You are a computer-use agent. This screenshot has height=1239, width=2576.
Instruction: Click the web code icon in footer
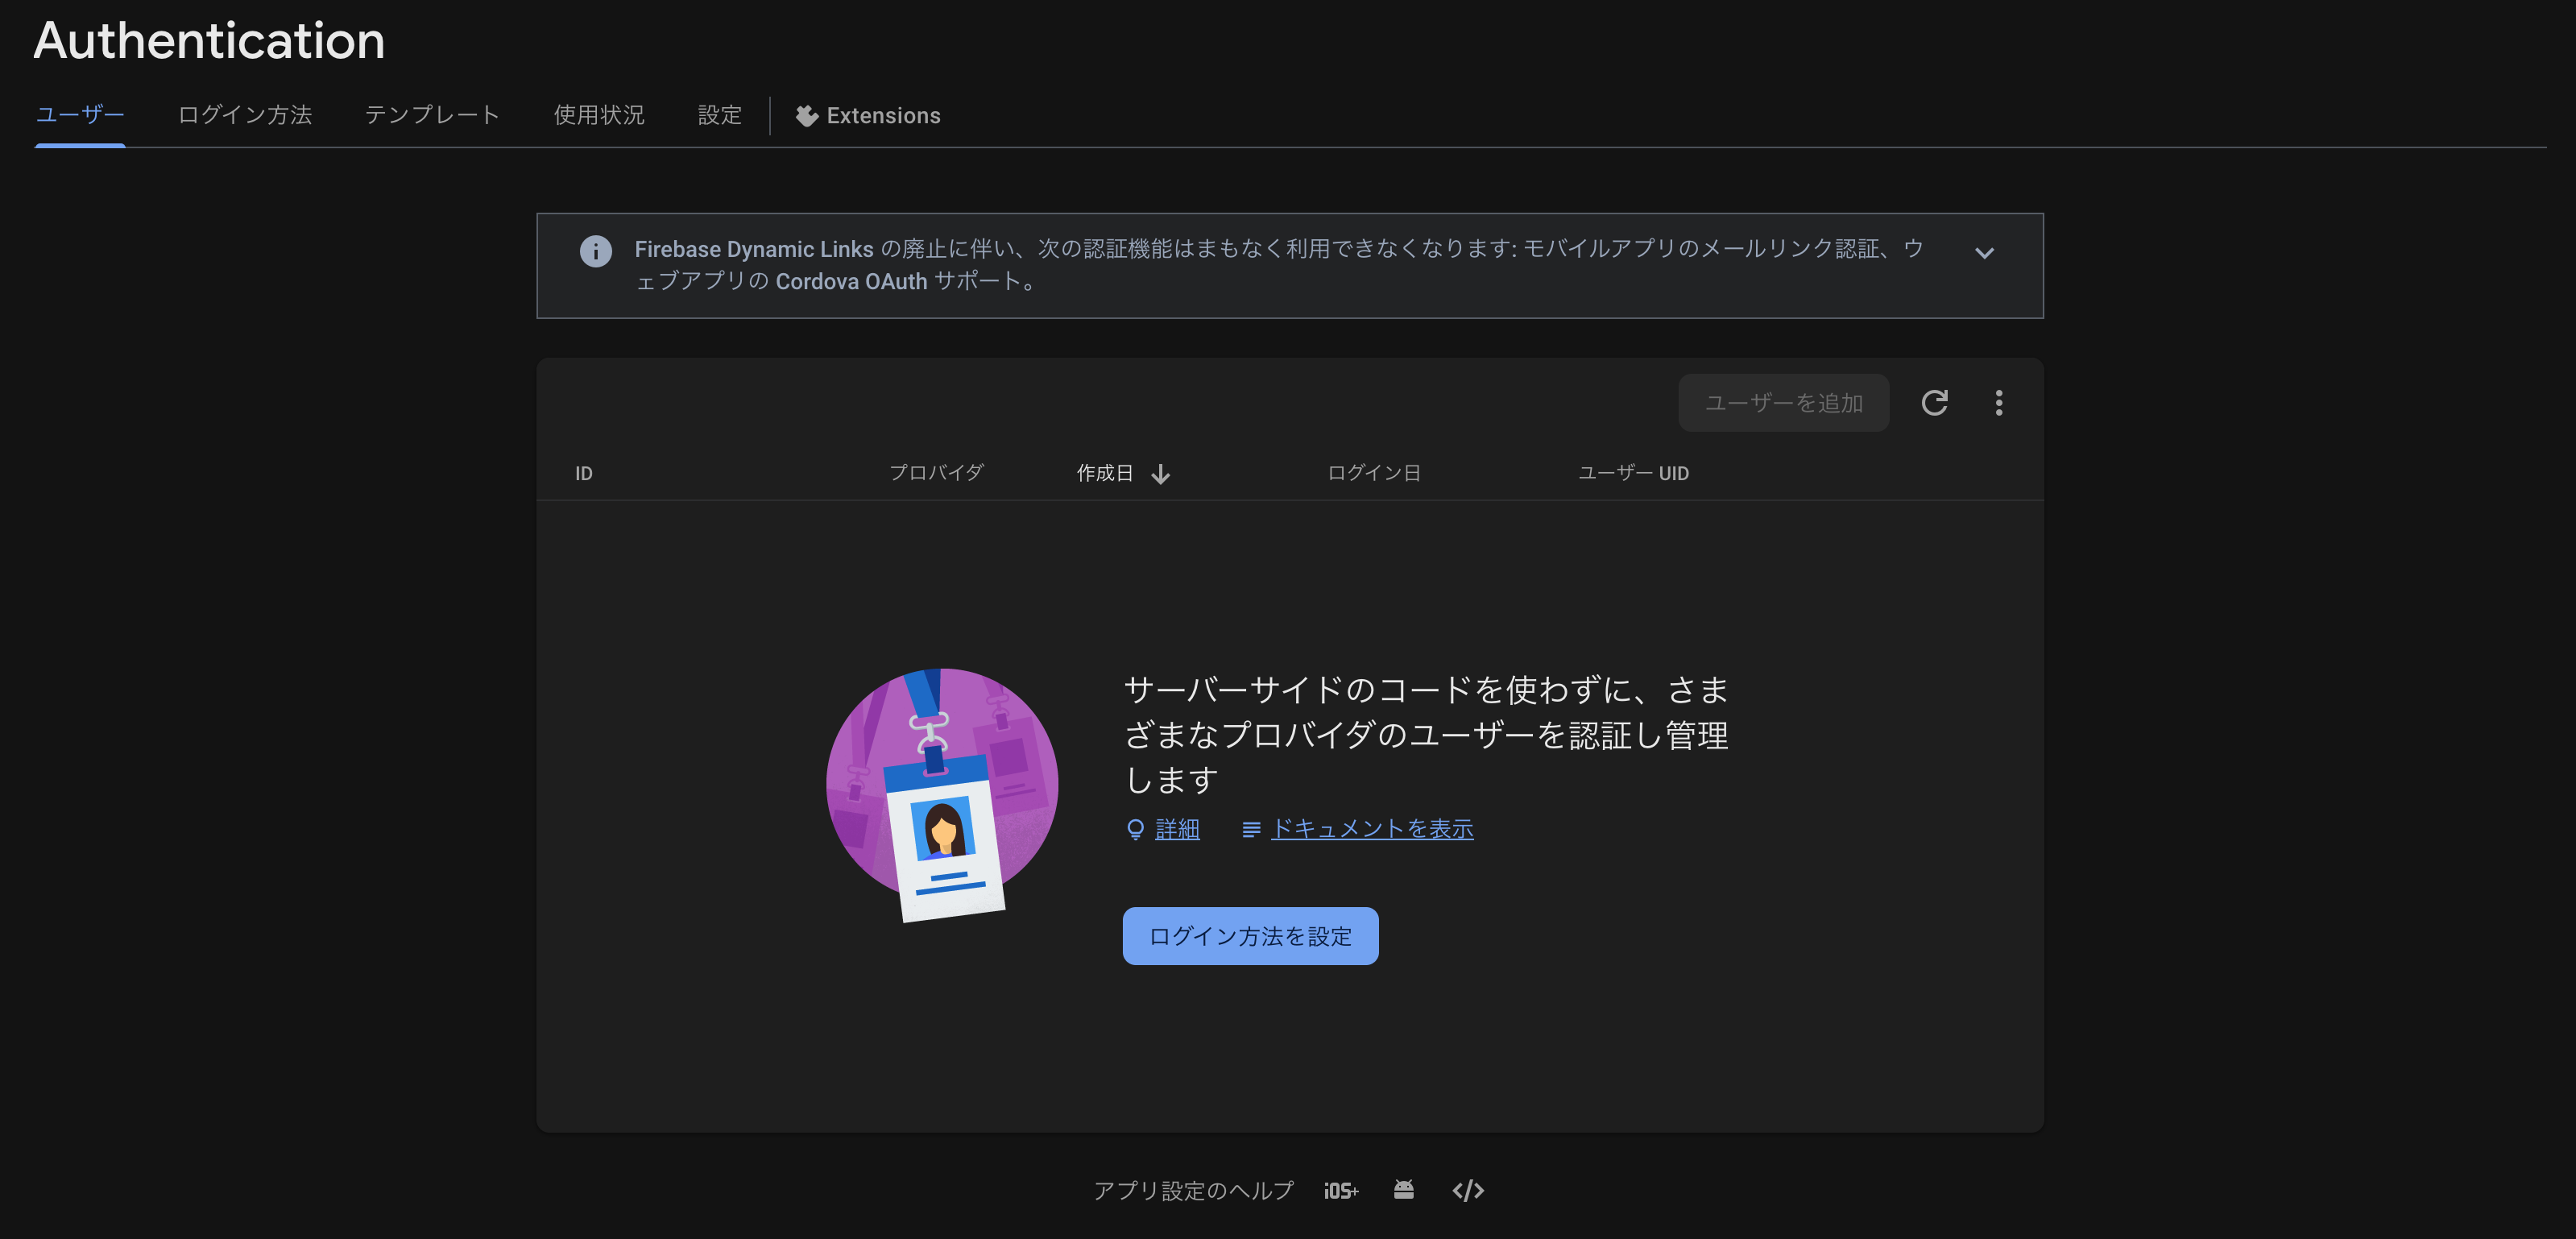[1467, 1190]
